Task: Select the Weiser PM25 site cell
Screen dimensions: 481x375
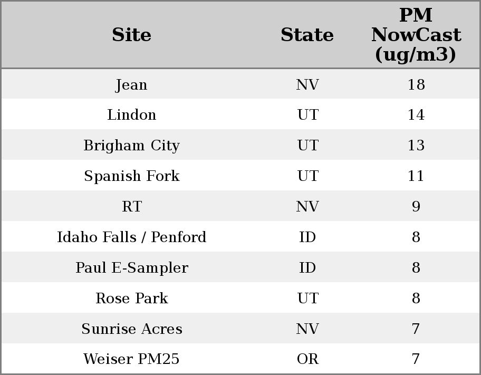Action: point(131,359)
